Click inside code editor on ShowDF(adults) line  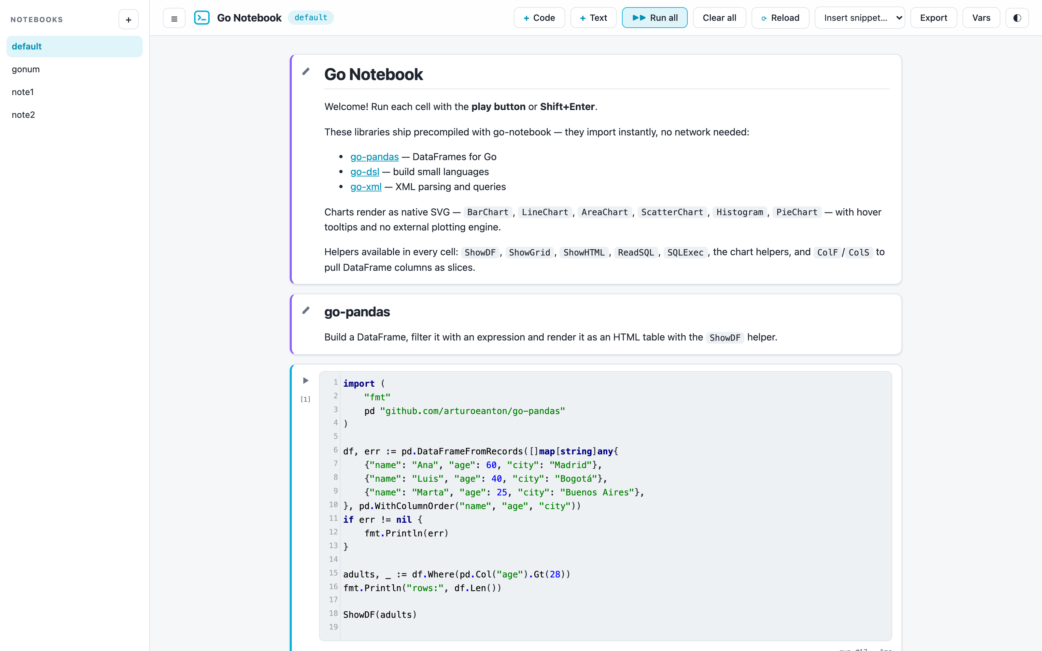tap(380, 615)
